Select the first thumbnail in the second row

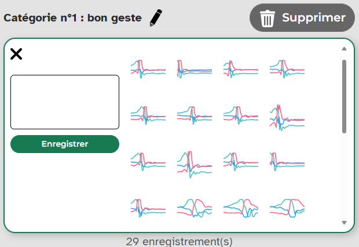coord(148,115)
